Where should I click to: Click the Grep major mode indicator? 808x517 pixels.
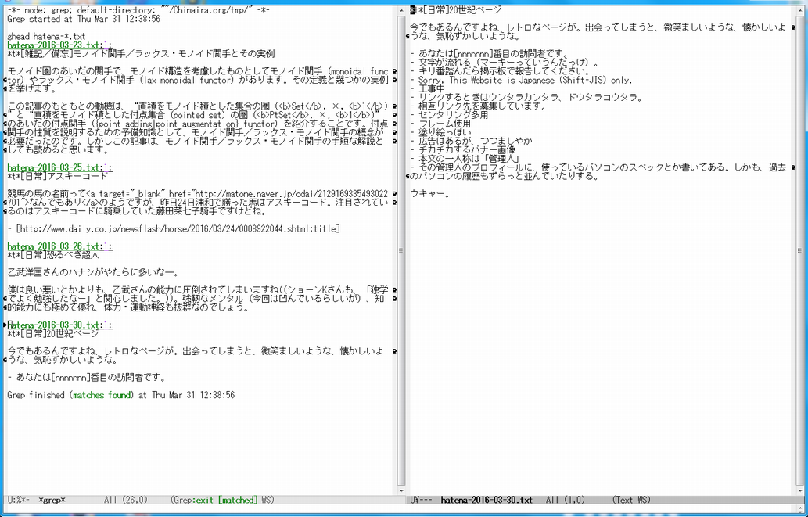(183, 500)
